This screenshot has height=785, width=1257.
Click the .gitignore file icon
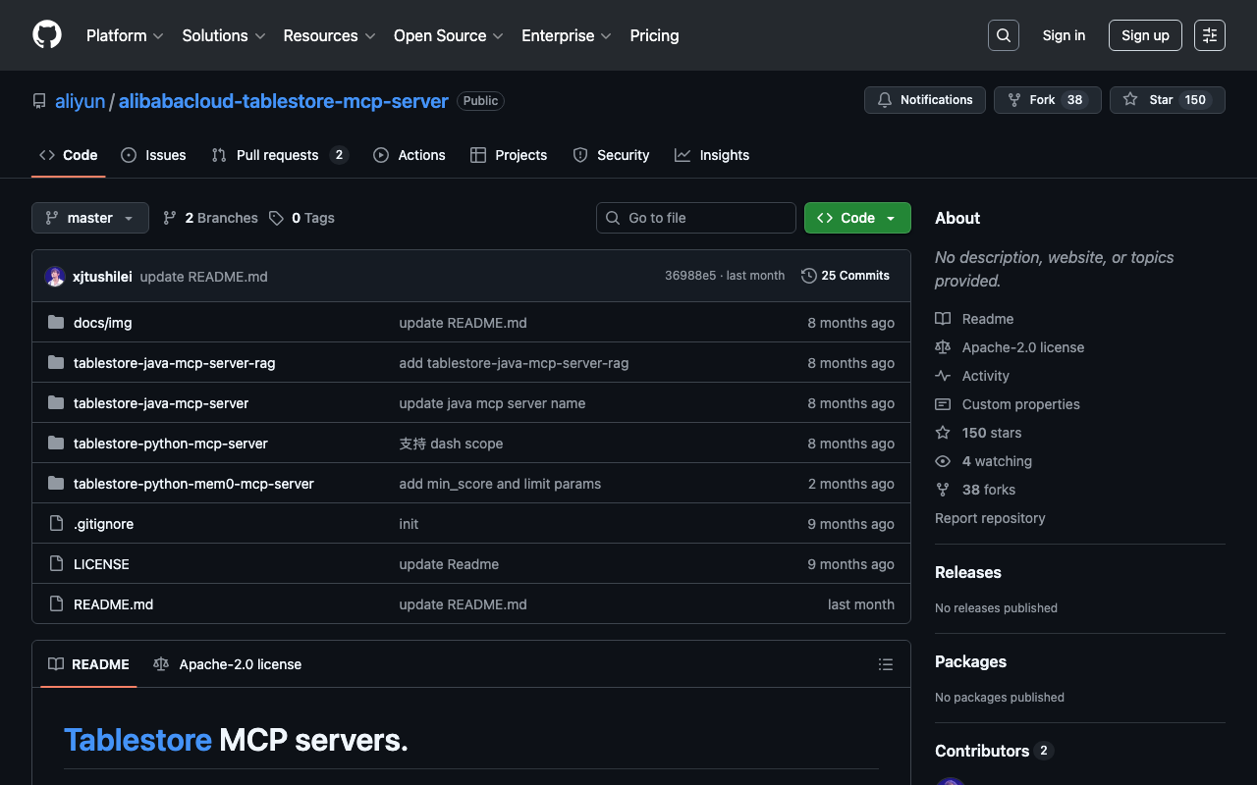tap(56, 524)
